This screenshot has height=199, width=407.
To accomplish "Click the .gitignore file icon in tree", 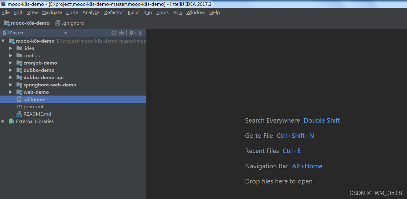I will (19, 99).
